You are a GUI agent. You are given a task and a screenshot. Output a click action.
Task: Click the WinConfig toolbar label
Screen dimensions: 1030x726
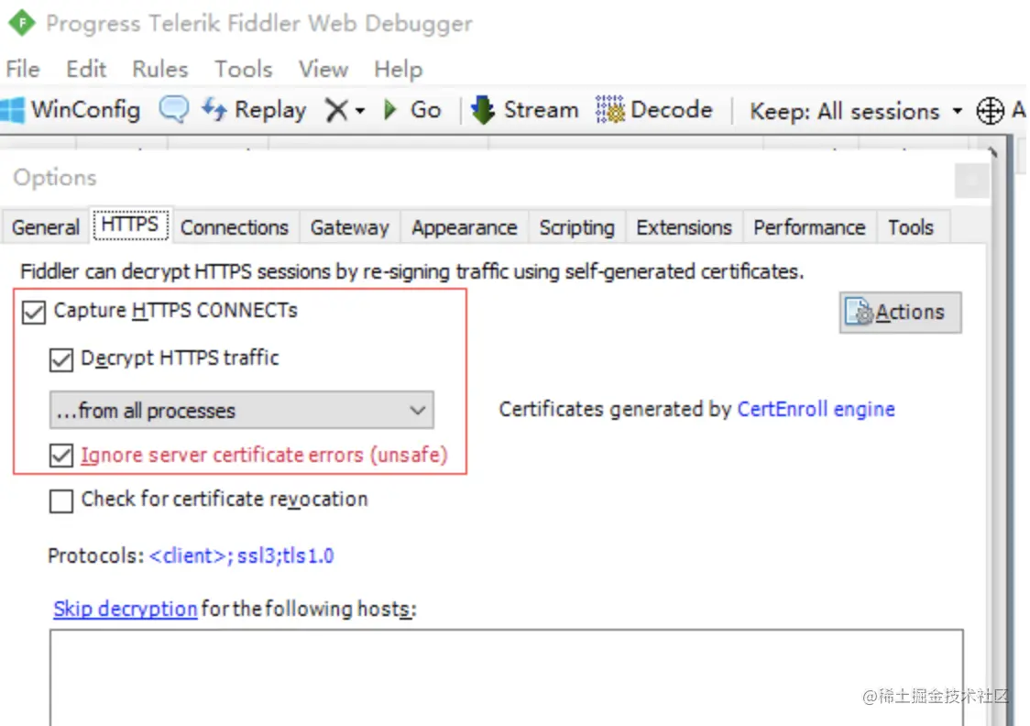point(86,110)
